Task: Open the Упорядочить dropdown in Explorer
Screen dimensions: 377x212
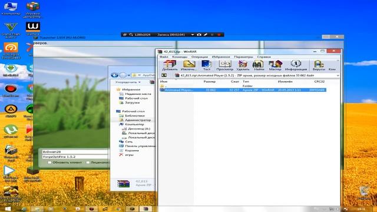Action: click(x=128, y=82)
